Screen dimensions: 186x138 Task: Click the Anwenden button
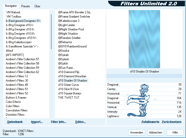(x=136, y=132)
